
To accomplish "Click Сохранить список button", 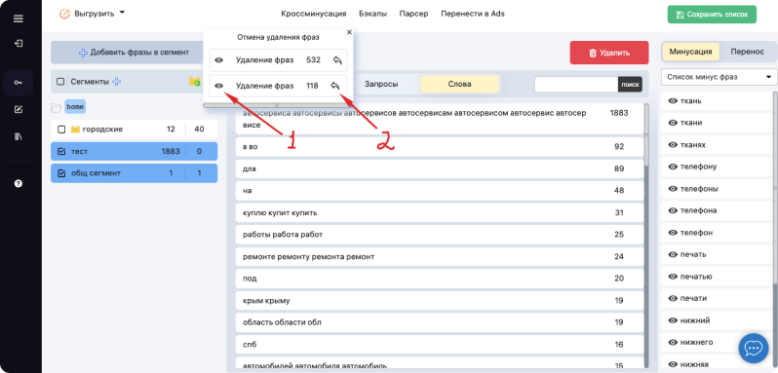I will point(712,15).
